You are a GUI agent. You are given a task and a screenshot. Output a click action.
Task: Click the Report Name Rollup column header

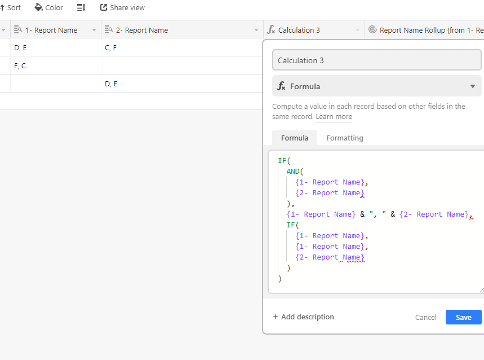pos(424,30)
